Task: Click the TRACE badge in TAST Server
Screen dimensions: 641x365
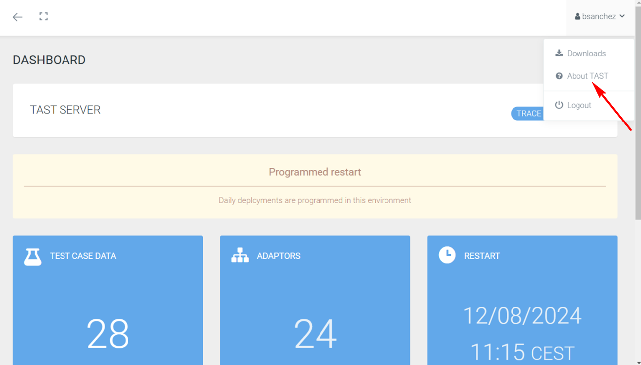Action: tap(527, 113)
